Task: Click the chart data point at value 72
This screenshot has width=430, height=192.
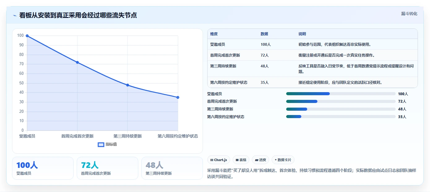Action: (x=77, y=62)
